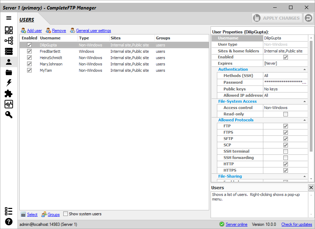
Task: Open the puzzle piece extensions icon
Action: coord(8,94)
